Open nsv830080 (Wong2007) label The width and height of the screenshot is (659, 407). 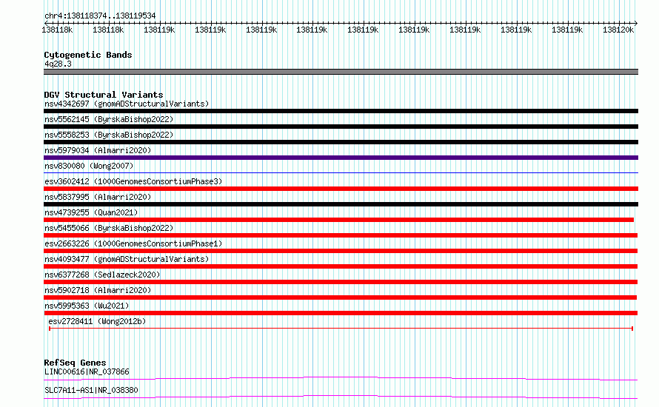(x=89, y=166)
